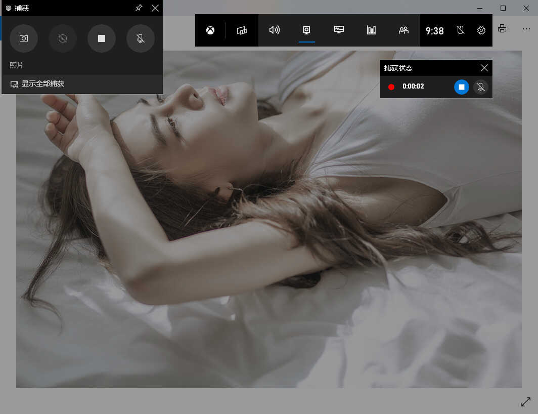Image resolution: width=538 pixels, height=414 pixels.
Task: Open the widget menu in Game Bar
Action: (242, 30)
